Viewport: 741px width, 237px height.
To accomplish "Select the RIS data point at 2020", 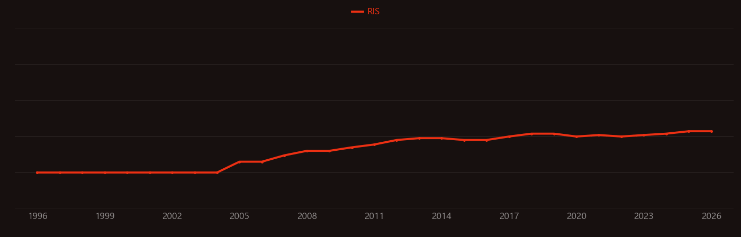I will click(x=576, y=136).
